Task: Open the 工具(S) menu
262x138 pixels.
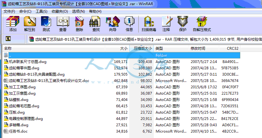Action: tap(41, 11)
